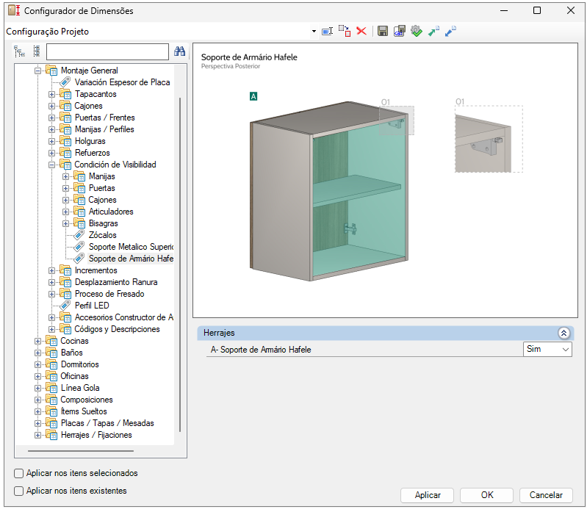This screenshot has width=587, height=512.
Task: Click the rename configuration toolbar icon
Action: pos(327,31)
